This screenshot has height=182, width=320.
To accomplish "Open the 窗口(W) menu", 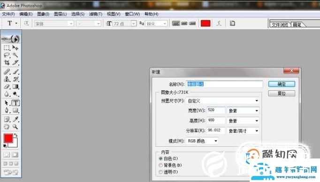I will click(132, 14).
